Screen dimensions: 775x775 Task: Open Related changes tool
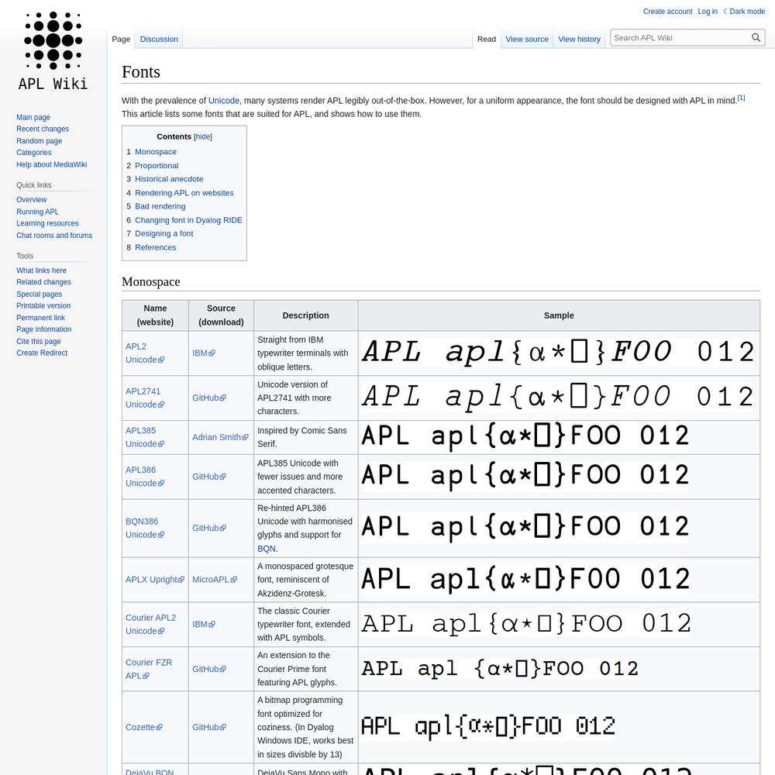(x=43, y=282)
